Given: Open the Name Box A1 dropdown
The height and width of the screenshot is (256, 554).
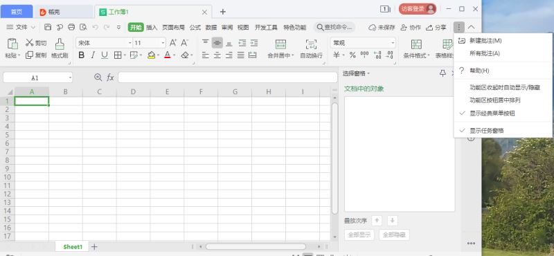Looking at the screenshot, I should pyautogui.click(x=71, y=77).
